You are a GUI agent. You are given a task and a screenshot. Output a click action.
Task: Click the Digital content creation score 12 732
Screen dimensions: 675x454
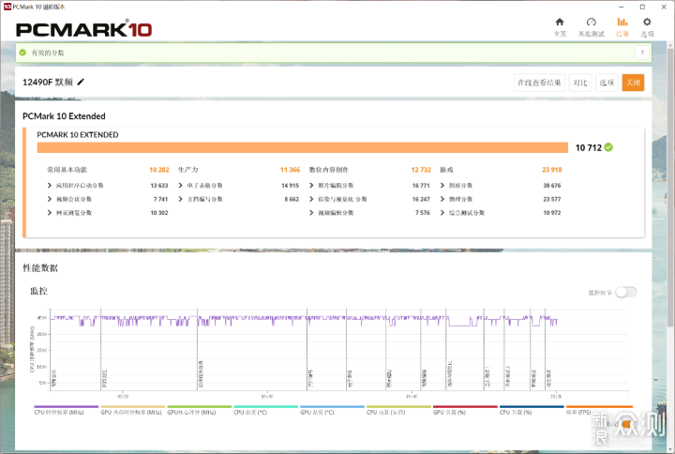pos(421,170)
